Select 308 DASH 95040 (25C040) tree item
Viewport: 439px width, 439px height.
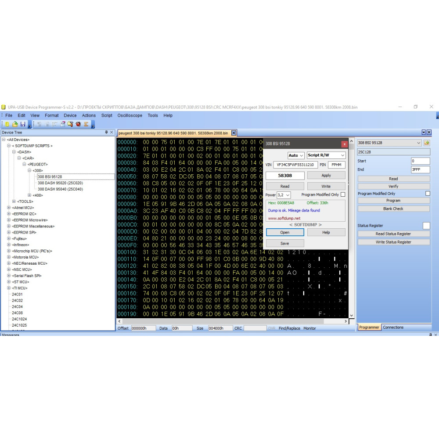click(x=60, y=189)
